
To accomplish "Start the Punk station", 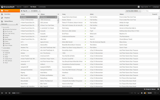I will coord(6,55).
